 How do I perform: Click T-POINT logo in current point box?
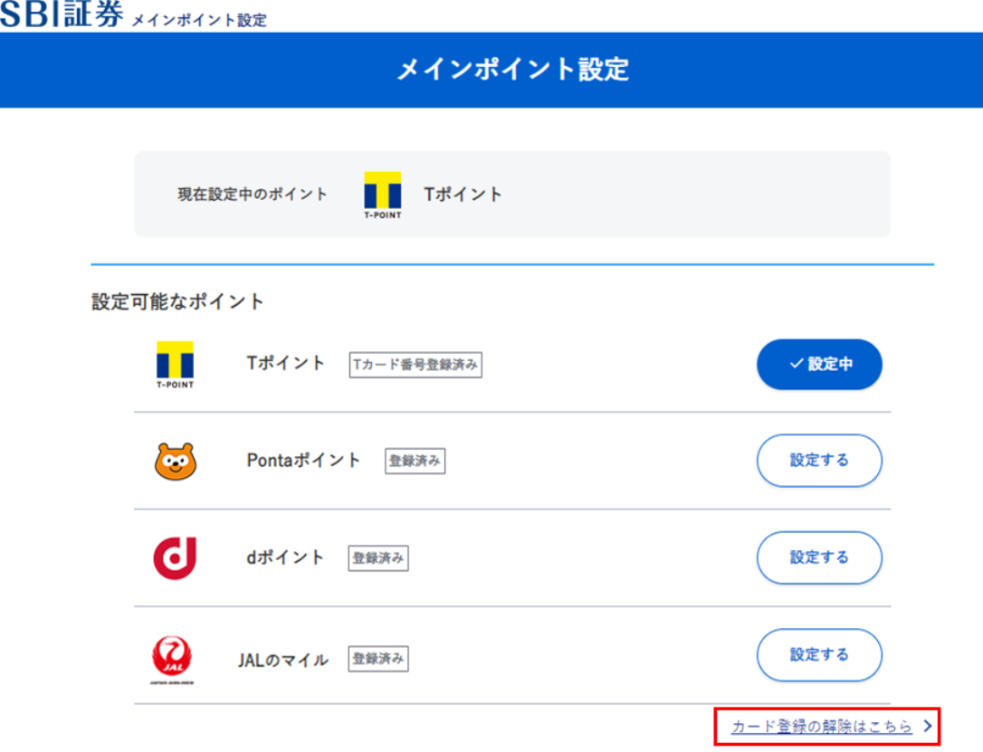point(382,195)
